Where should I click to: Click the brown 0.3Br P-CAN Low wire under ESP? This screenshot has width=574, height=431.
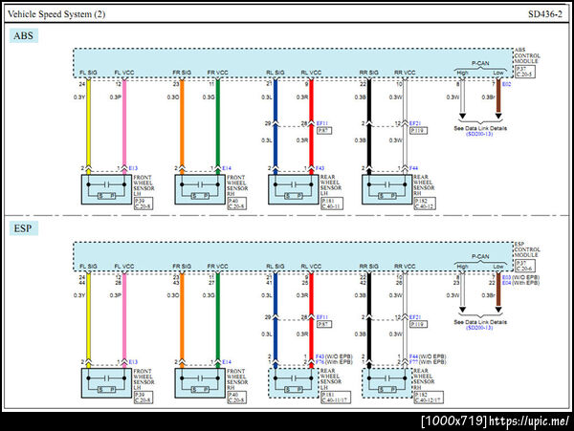(x=498, y=291)
